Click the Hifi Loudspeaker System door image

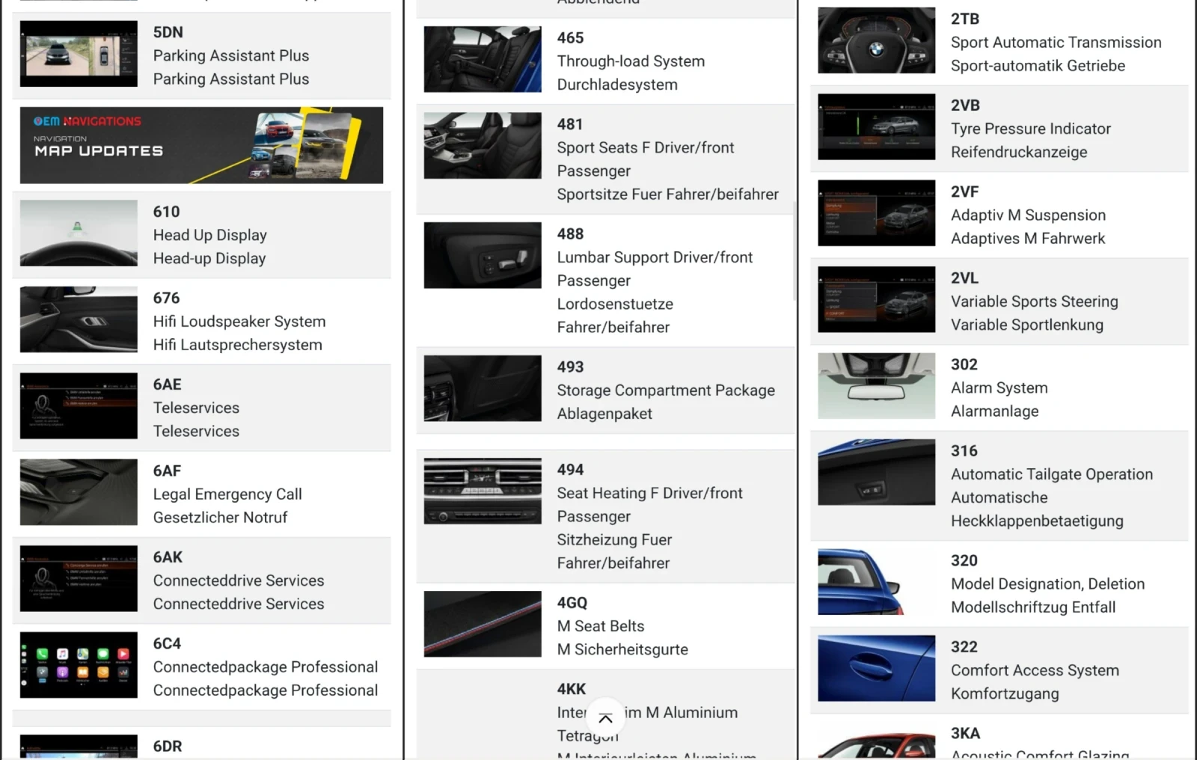(79, 319)
